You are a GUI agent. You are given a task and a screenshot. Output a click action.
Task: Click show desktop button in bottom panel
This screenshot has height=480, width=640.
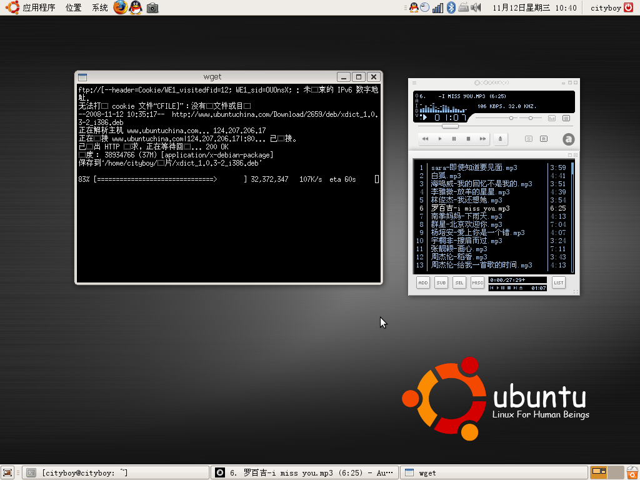click(7, 472)
